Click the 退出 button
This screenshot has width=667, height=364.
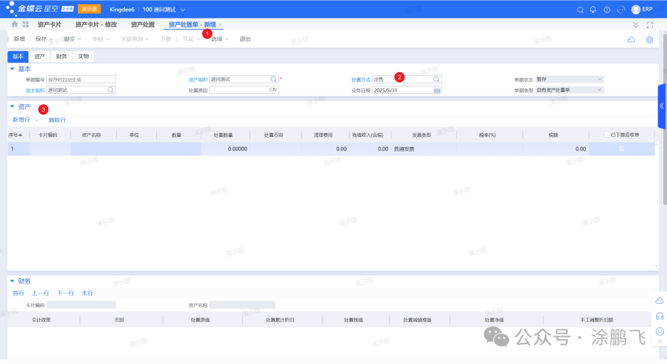tap(245, 39)
